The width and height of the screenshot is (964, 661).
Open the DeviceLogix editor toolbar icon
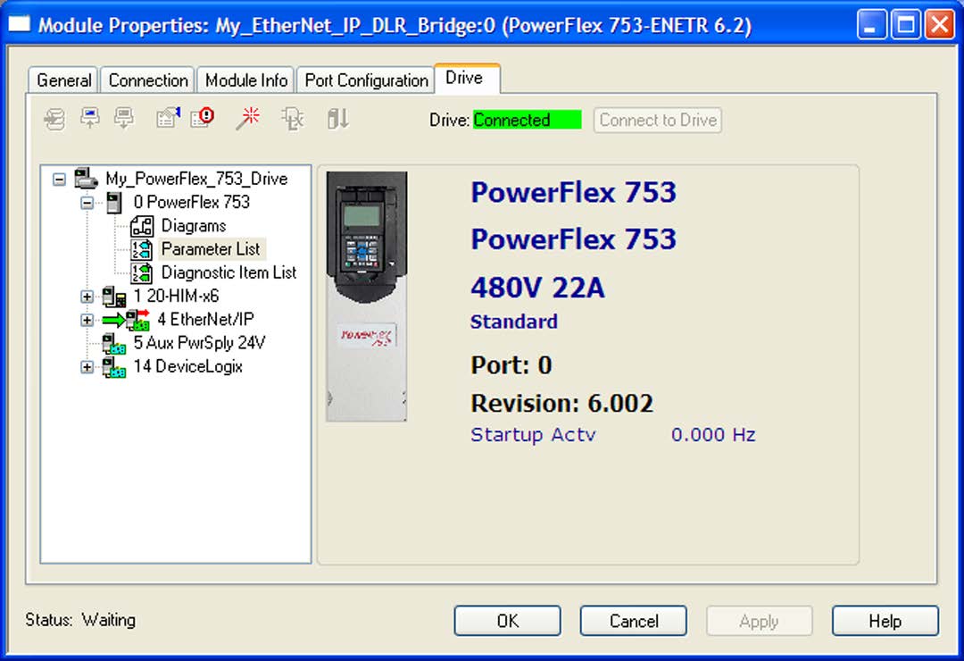pyautogui.click(x=293, y=118)
